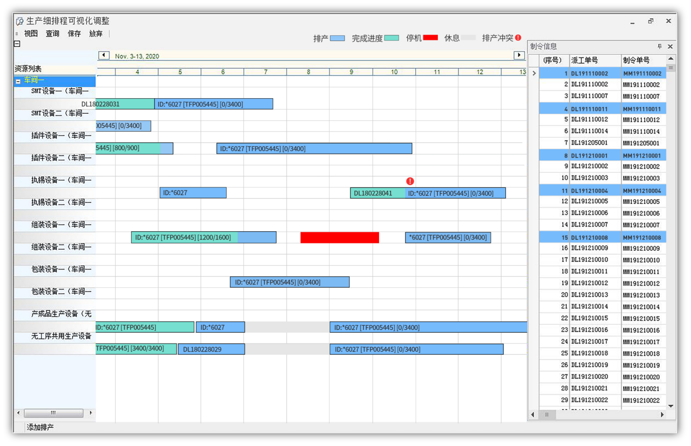The image size is (691, 446).
Task: Select order row DL191210005
Action: (590, 202)
